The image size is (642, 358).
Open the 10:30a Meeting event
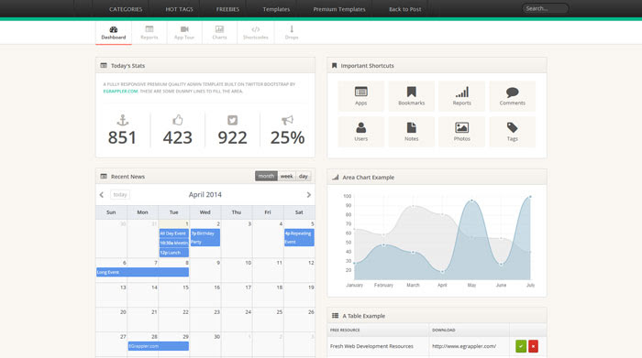tap(174, 243)
